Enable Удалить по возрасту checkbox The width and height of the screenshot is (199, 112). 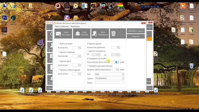(x=88, y=51)
